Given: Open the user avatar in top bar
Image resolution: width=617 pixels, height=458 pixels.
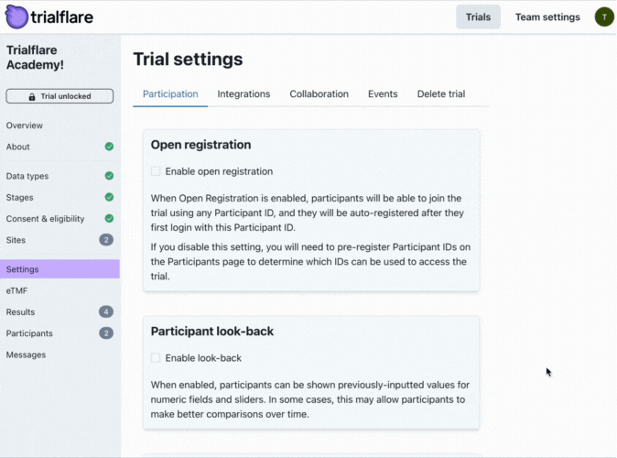Looking at the screenshot, I should [603, 16].
